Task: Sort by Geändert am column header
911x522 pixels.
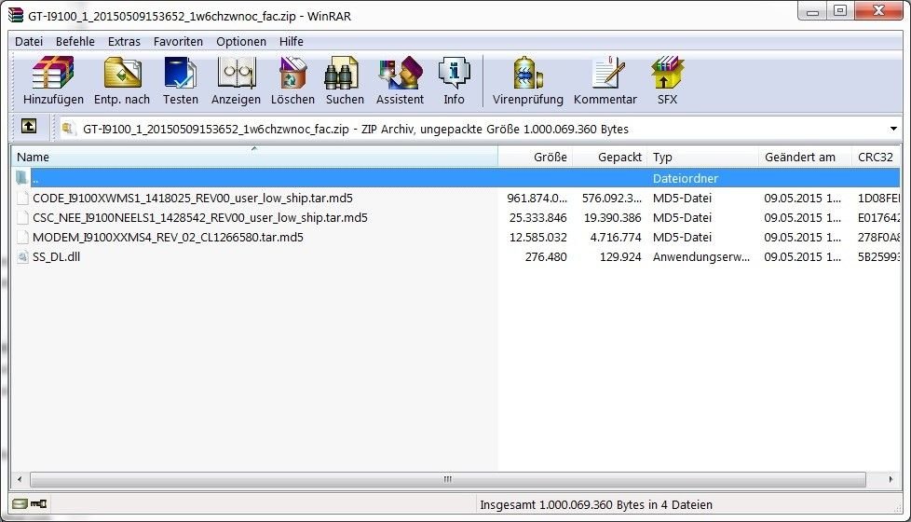Action: coord(805,157)
